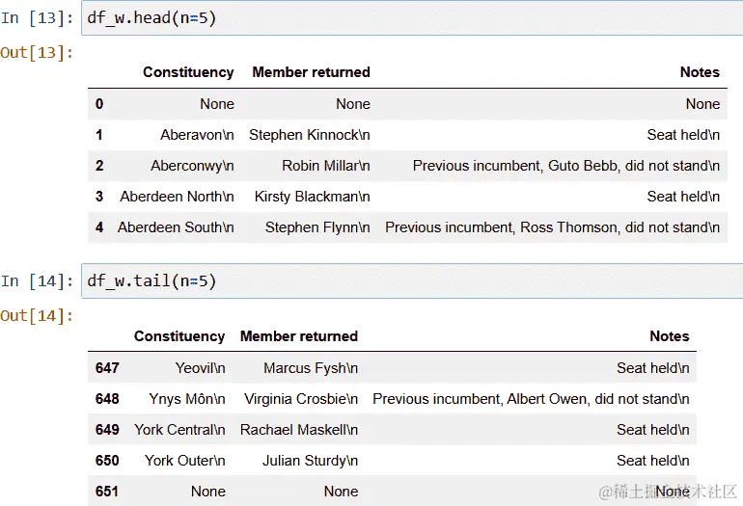Click Member returned header in head table
This screenshot has height=506, width=743.
311,72
